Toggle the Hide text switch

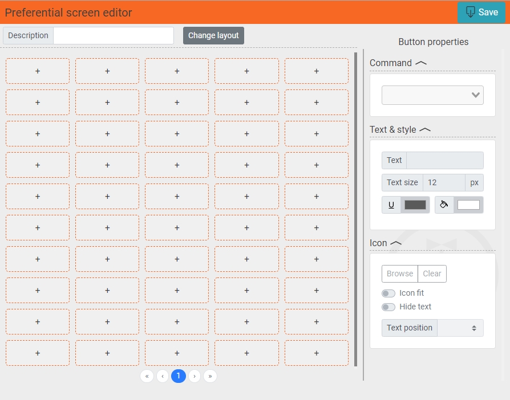[388, 307]
